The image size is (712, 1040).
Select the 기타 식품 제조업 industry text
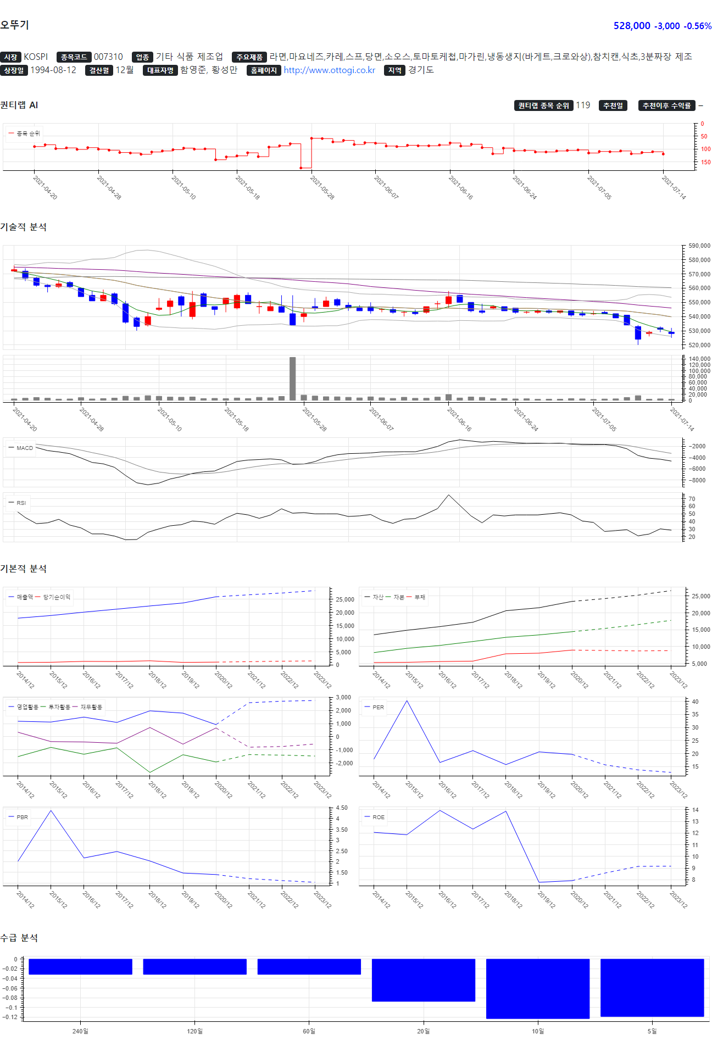[x=190, y=57]
